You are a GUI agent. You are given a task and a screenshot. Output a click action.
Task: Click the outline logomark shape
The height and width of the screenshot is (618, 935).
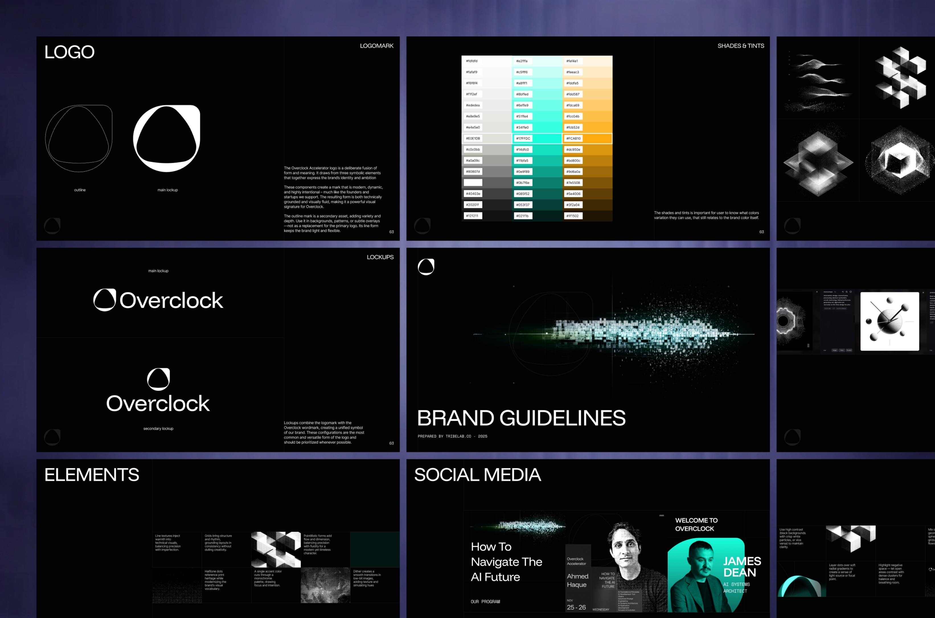(79, 138)
